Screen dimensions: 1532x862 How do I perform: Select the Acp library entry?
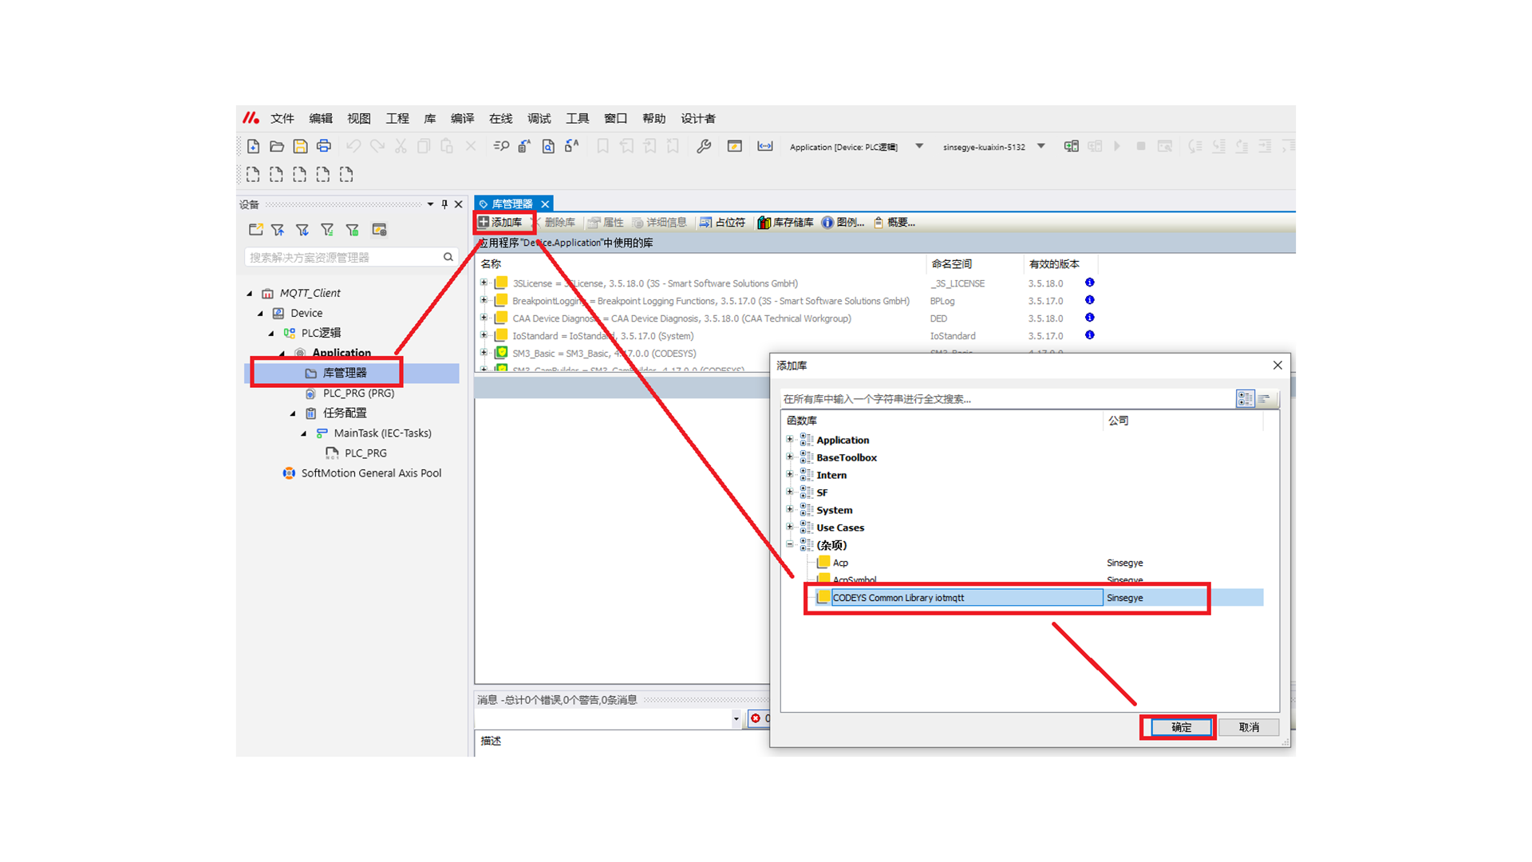click(840, 563)
